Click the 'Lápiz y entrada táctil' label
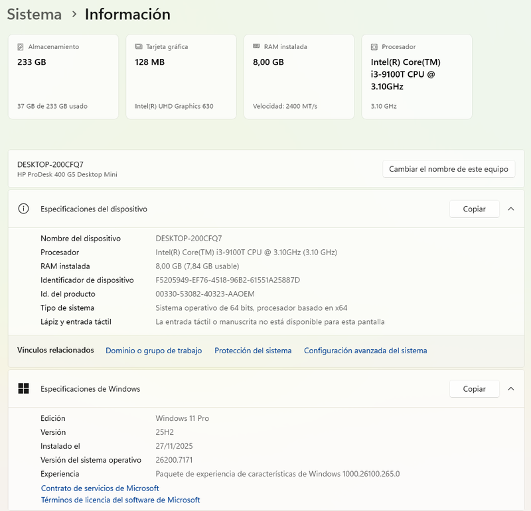 tap(76, 321)
